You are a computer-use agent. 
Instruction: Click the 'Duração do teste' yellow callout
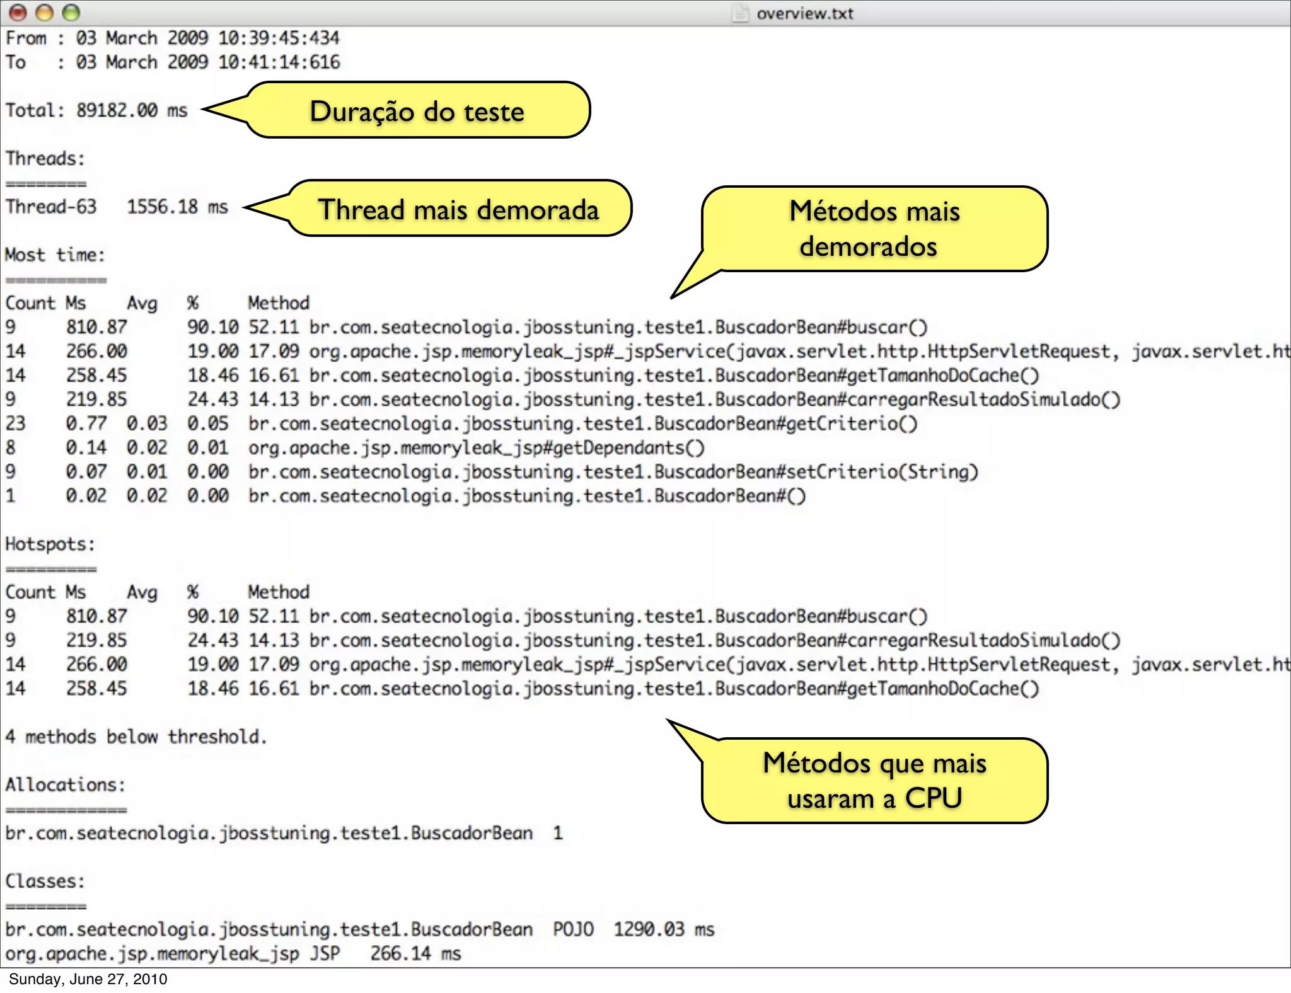417,111
